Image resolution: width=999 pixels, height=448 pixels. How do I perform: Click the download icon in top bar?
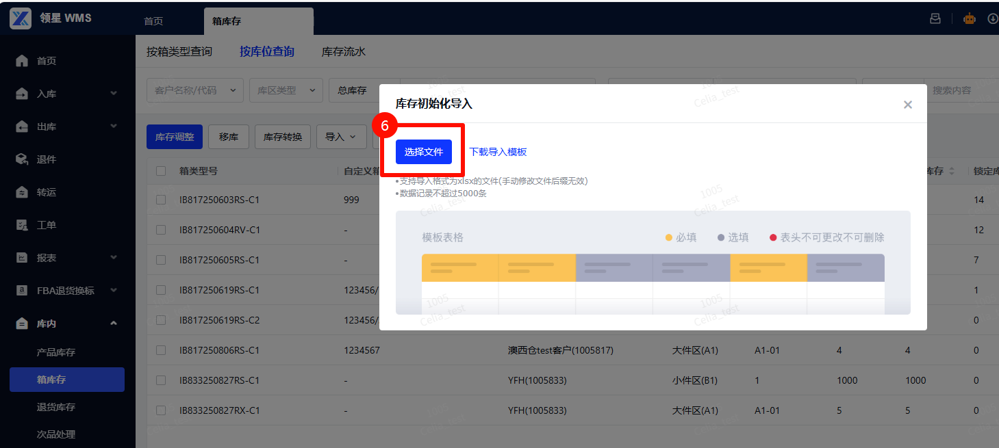pos(993,19)
